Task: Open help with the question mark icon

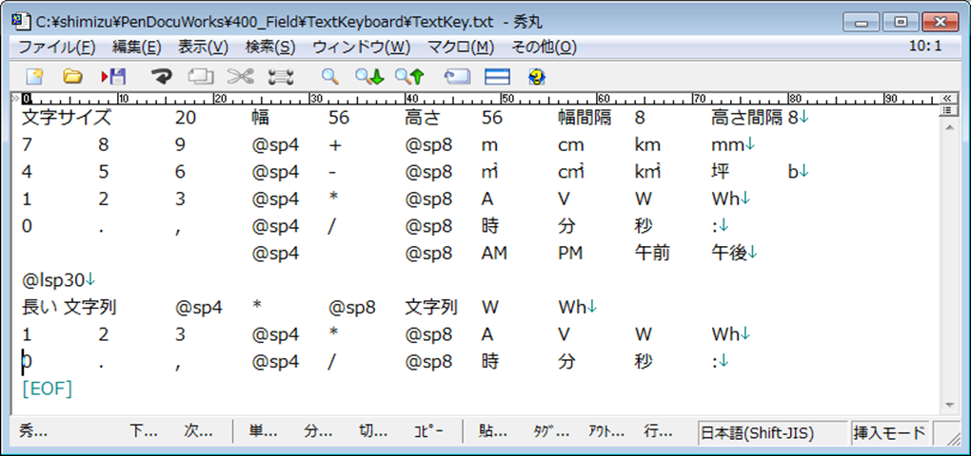Action: pos(536,77)
